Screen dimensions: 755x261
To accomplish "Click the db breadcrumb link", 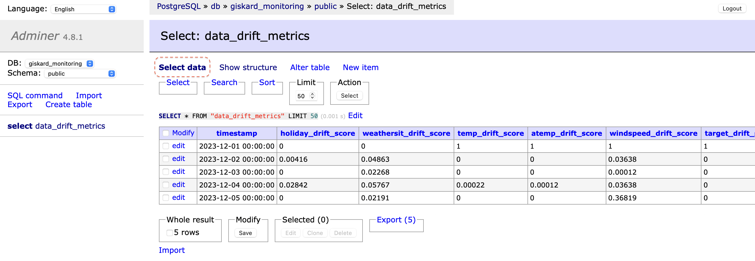I will click(x=215, y=6).
